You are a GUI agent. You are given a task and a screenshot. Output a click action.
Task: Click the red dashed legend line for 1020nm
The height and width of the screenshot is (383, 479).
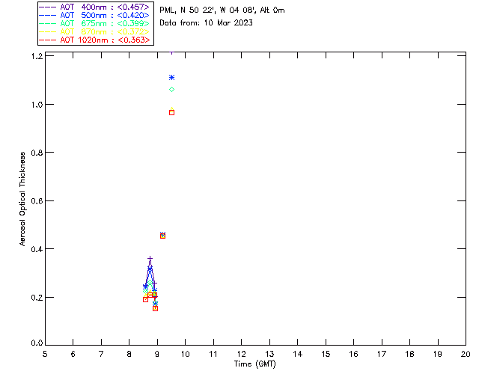pyautogui.click(x=48, y=40)
